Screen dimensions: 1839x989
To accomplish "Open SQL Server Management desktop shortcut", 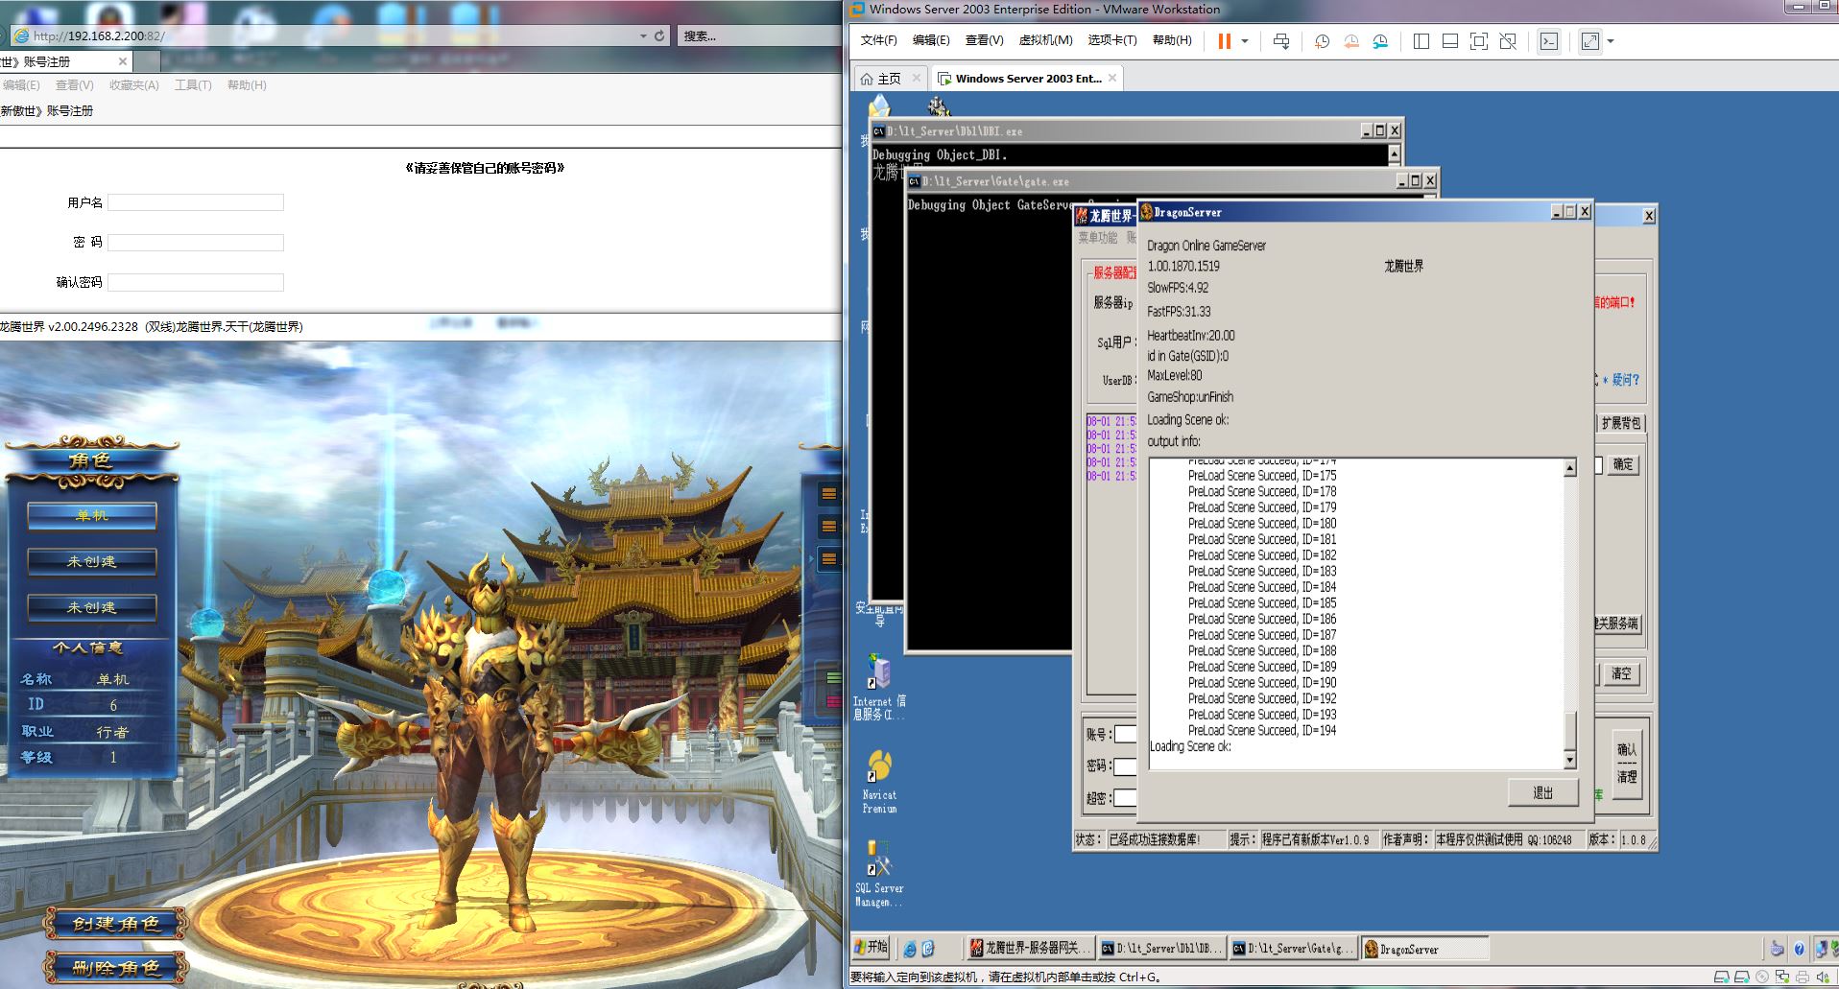I will tap(879, 875).
